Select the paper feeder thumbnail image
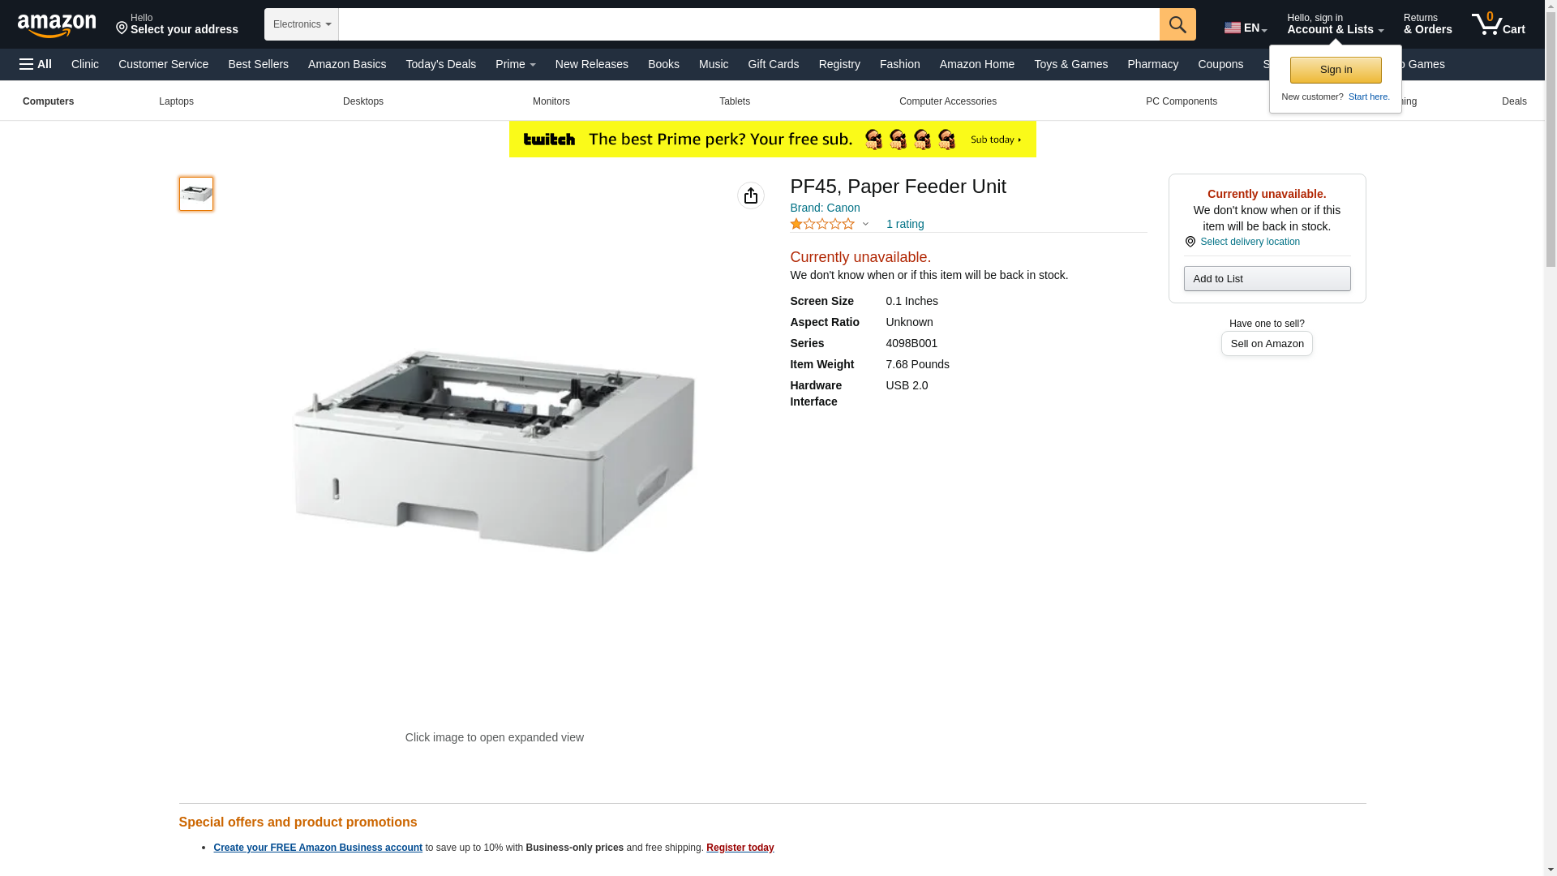The width and height of the screenshot is (1557, 876). pos(196,194)
